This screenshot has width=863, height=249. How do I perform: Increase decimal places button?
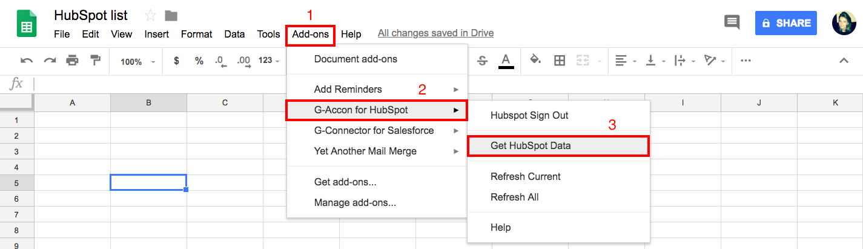243,61
